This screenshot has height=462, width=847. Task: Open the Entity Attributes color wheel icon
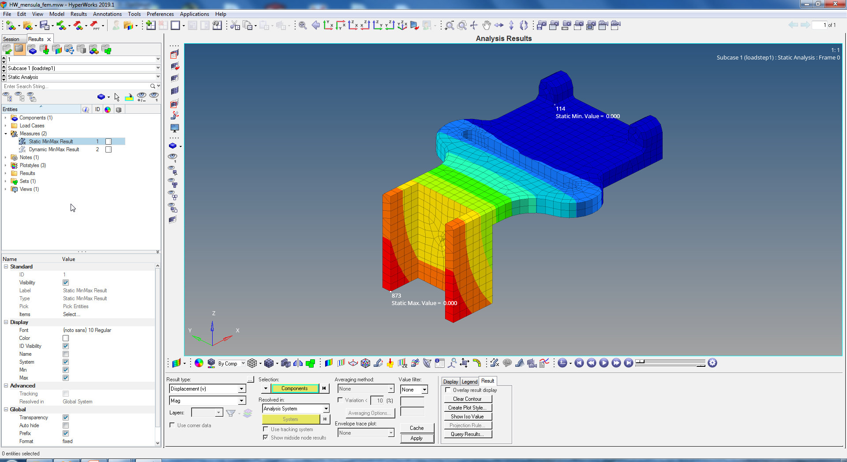pos(199,363)
